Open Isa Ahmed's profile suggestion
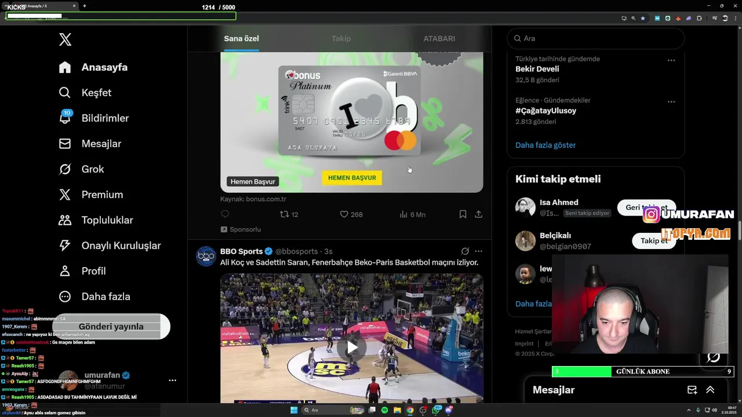Viewport: 742px width, 417px height. tap(559, 203)
